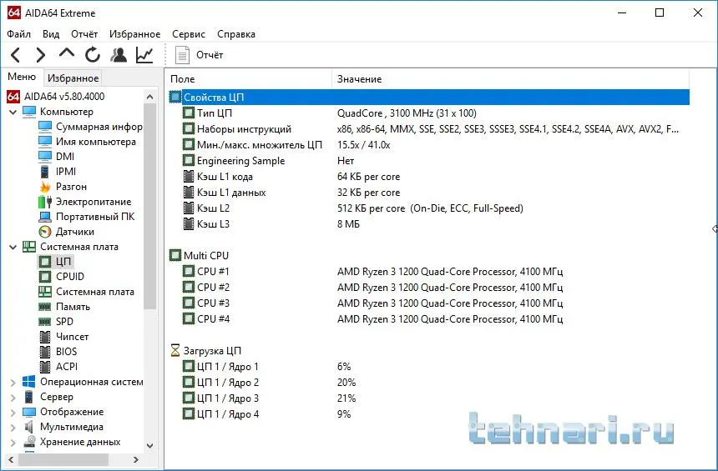The image size is (718, 471).
Task: Open the Электропитание battery icon item
Action: (x=45, y=202)
